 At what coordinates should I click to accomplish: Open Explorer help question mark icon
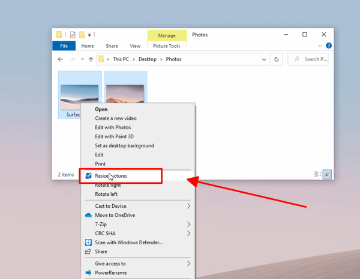329,46
